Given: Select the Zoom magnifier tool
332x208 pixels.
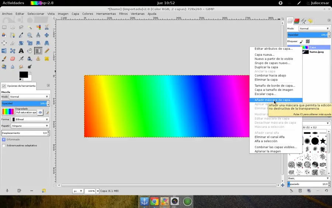Looking at the screenshot, I should (x=30, y=35).
